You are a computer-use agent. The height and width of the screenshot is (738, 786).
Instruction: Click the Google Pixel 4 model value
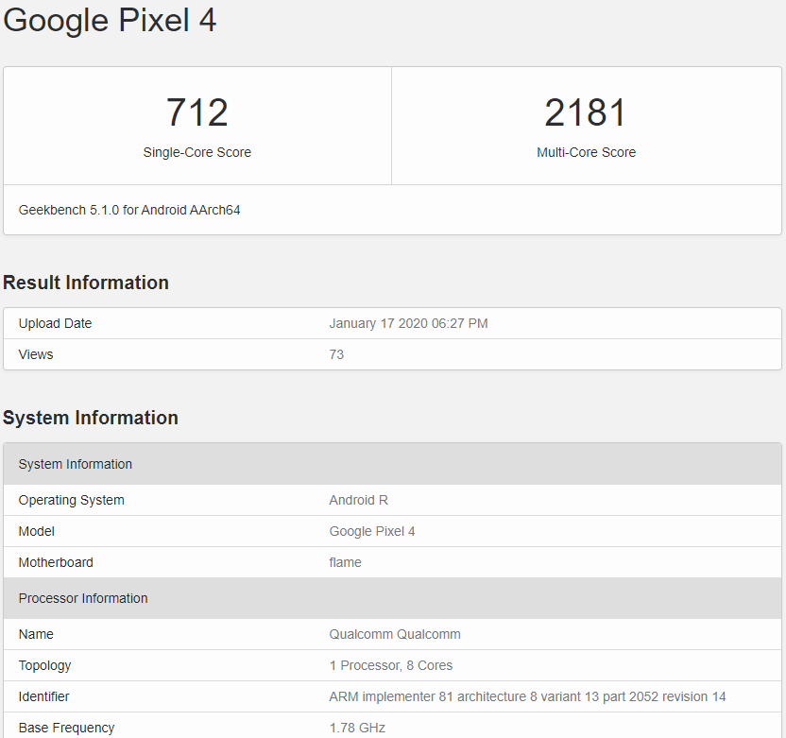point(372,531)
